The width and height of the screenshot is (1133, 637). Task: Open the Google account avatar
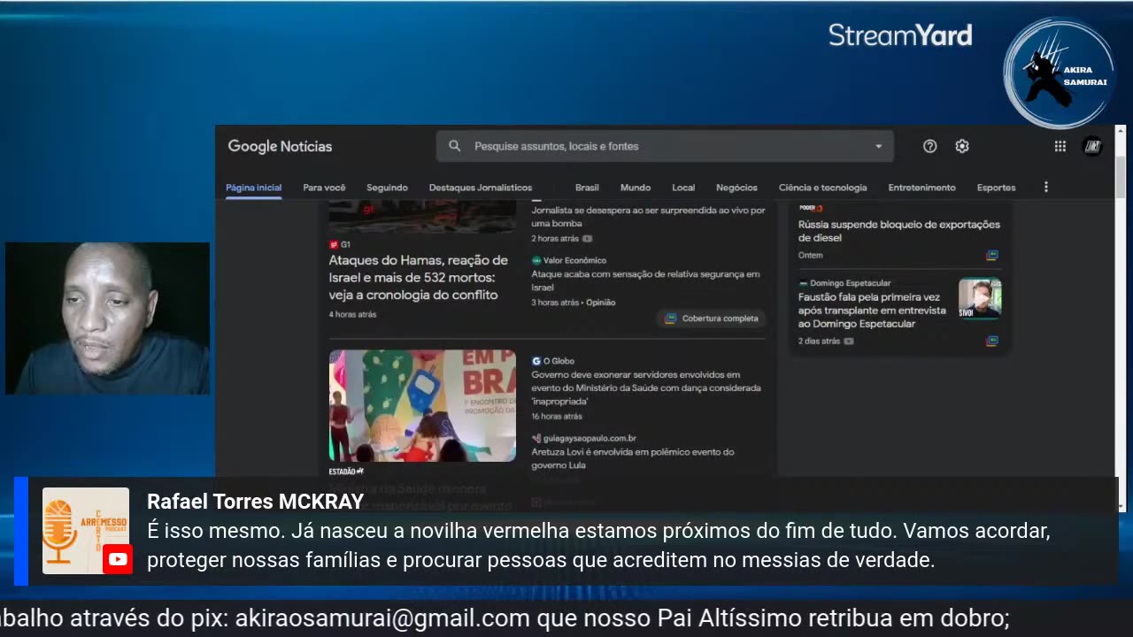[x=1092, y=146]
